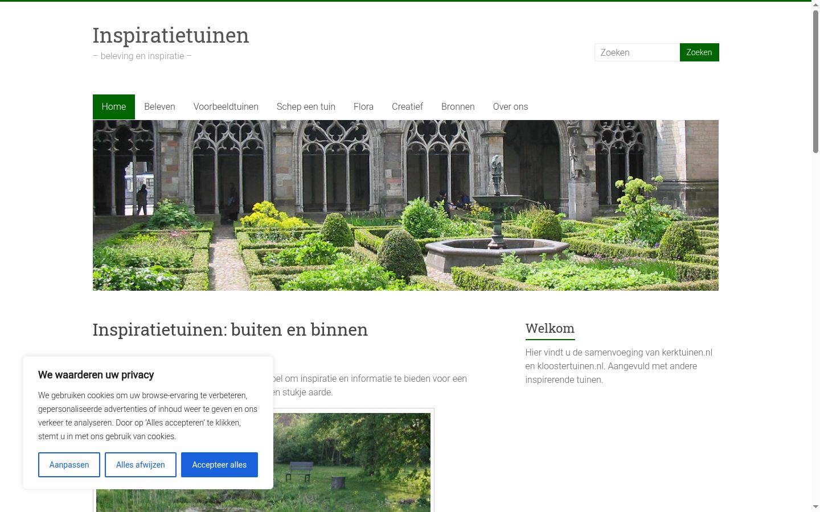The width and height of the screenshot is (820, 512).
Task: Click the 'Hier vindt u de samenvoeging' paragraph
Action: 620,366
